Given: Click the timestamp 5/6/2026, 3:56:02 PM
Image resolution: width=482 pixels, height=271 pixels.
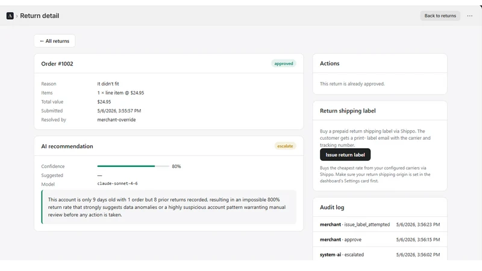Looking at the screenshot, I should pos(418,255).
